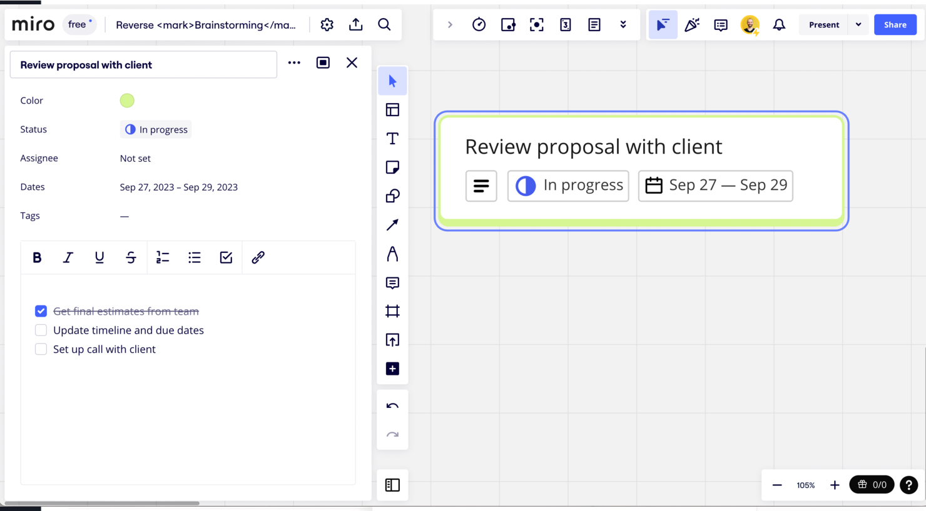Select the Frame tool
The width and height of the screenshot is (926, 511).
coord(392,311)
